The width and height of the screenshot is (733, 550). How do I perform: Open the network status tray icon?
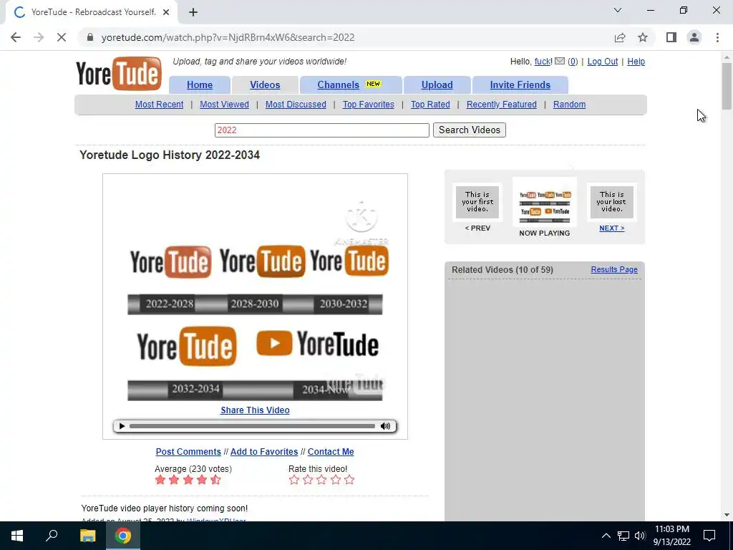[623, 536]
